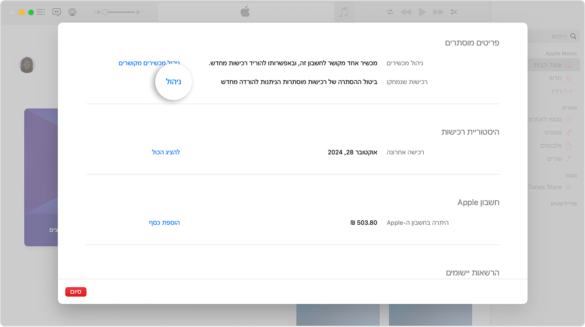Image resolution: width=585 pixels, height=327 pixels.
Task: Click the להציג הכול link
Action: pos(166,152)
